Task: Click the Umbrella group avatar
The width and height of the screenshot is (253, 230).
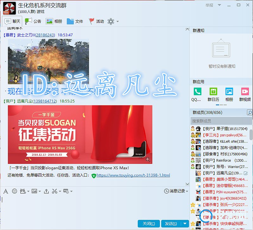Action: (x=9, y=8)
